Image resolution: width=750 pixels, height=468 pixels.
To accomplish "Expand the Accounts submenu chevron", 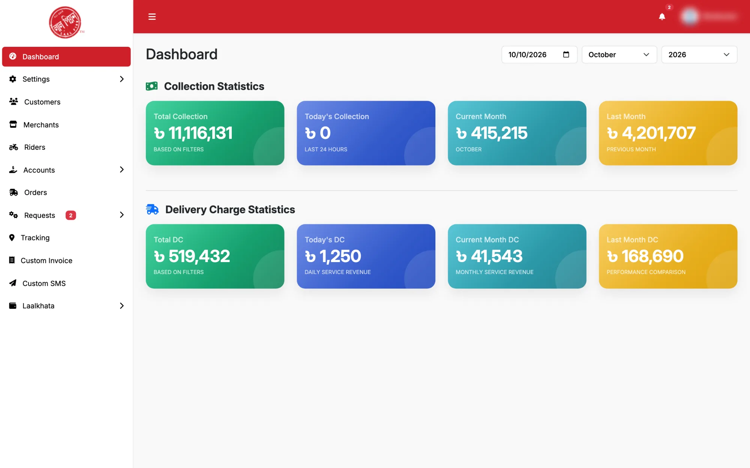I will coord(121,170).
